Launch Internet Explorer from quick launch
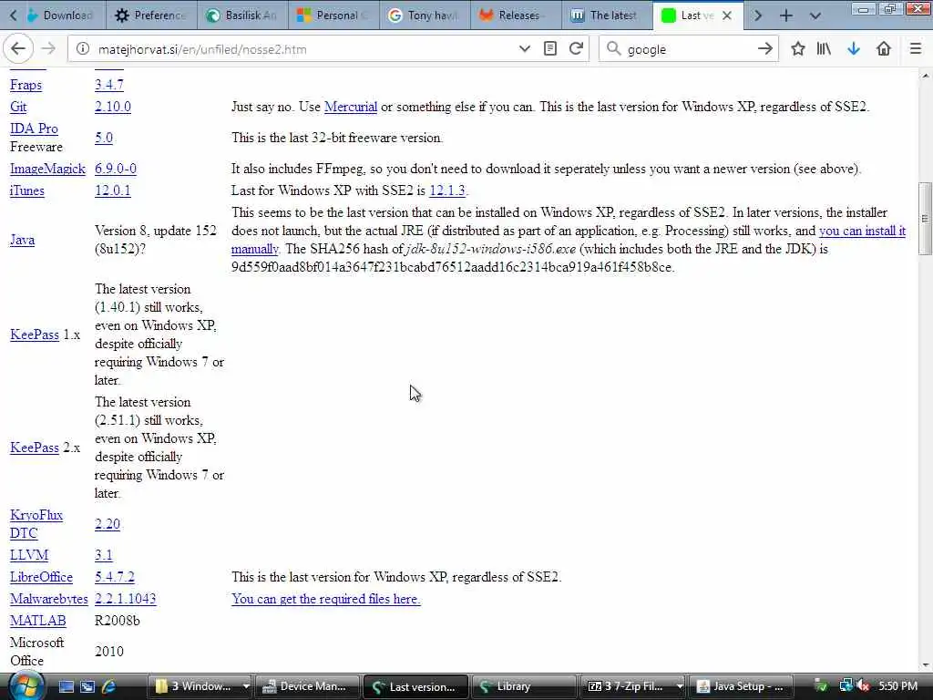 coord(108,686)
